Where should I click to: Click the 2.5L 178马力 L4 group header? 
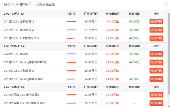coord(14,87)
